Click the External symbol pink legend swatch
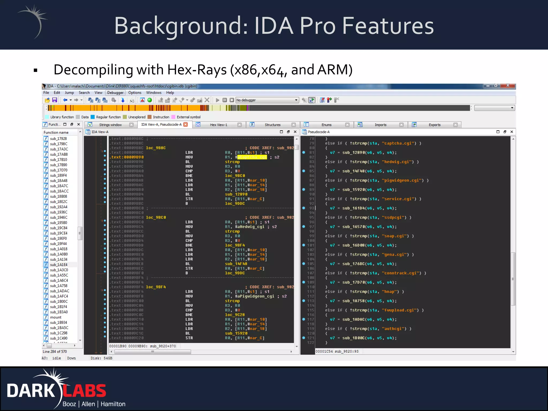 tap(173, 117)
